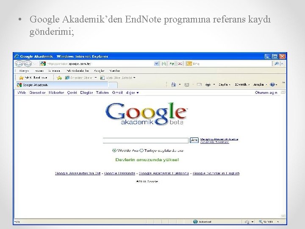
Task: Open the Düzen menu
Action: tap(39, 71)
